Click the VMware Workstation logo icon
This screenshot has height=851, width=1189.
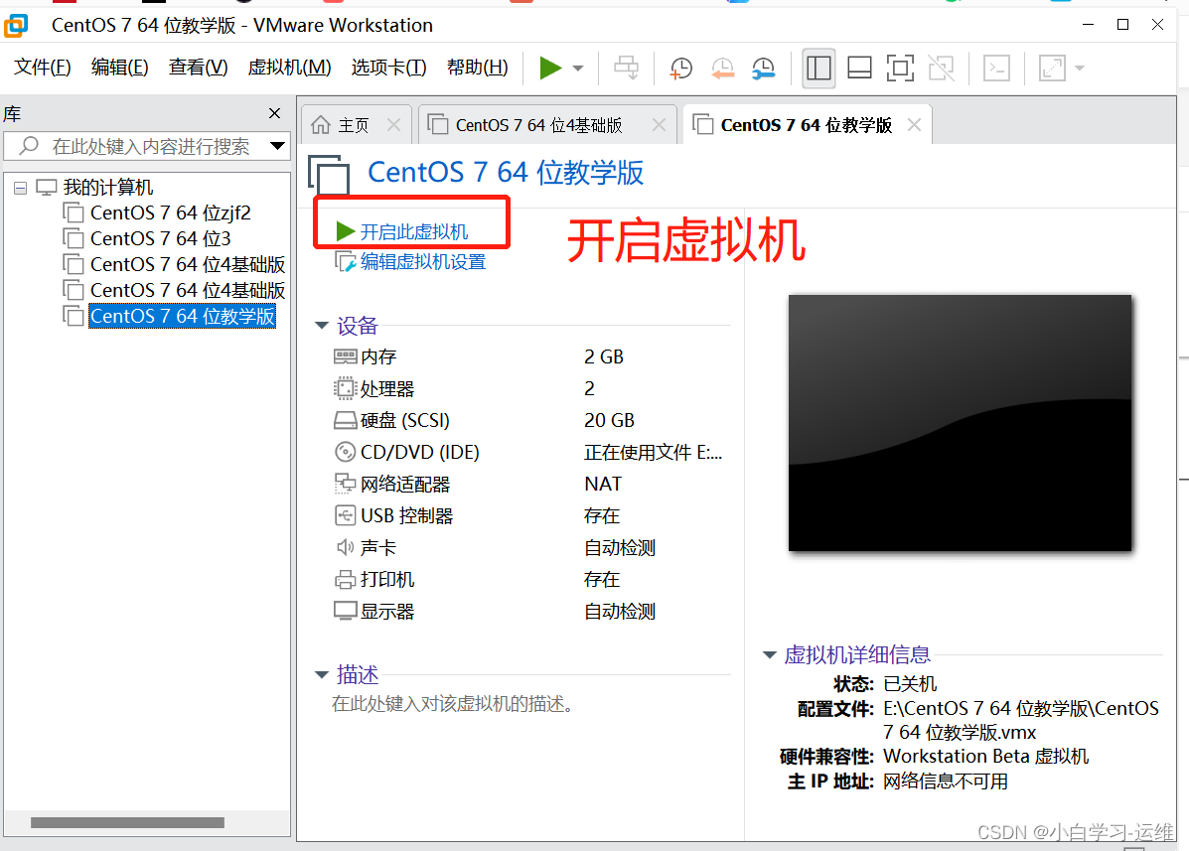coord(16,25)
